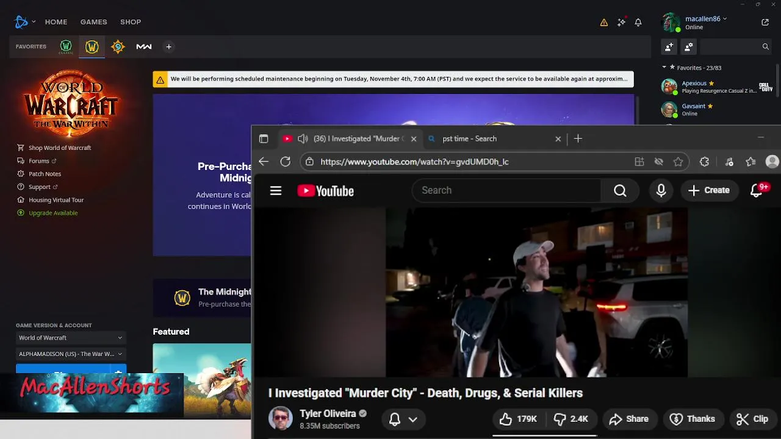Open the Modern Warfare favorite icon
This screenshot has width=781, height=439.
(x=144, y=46)
